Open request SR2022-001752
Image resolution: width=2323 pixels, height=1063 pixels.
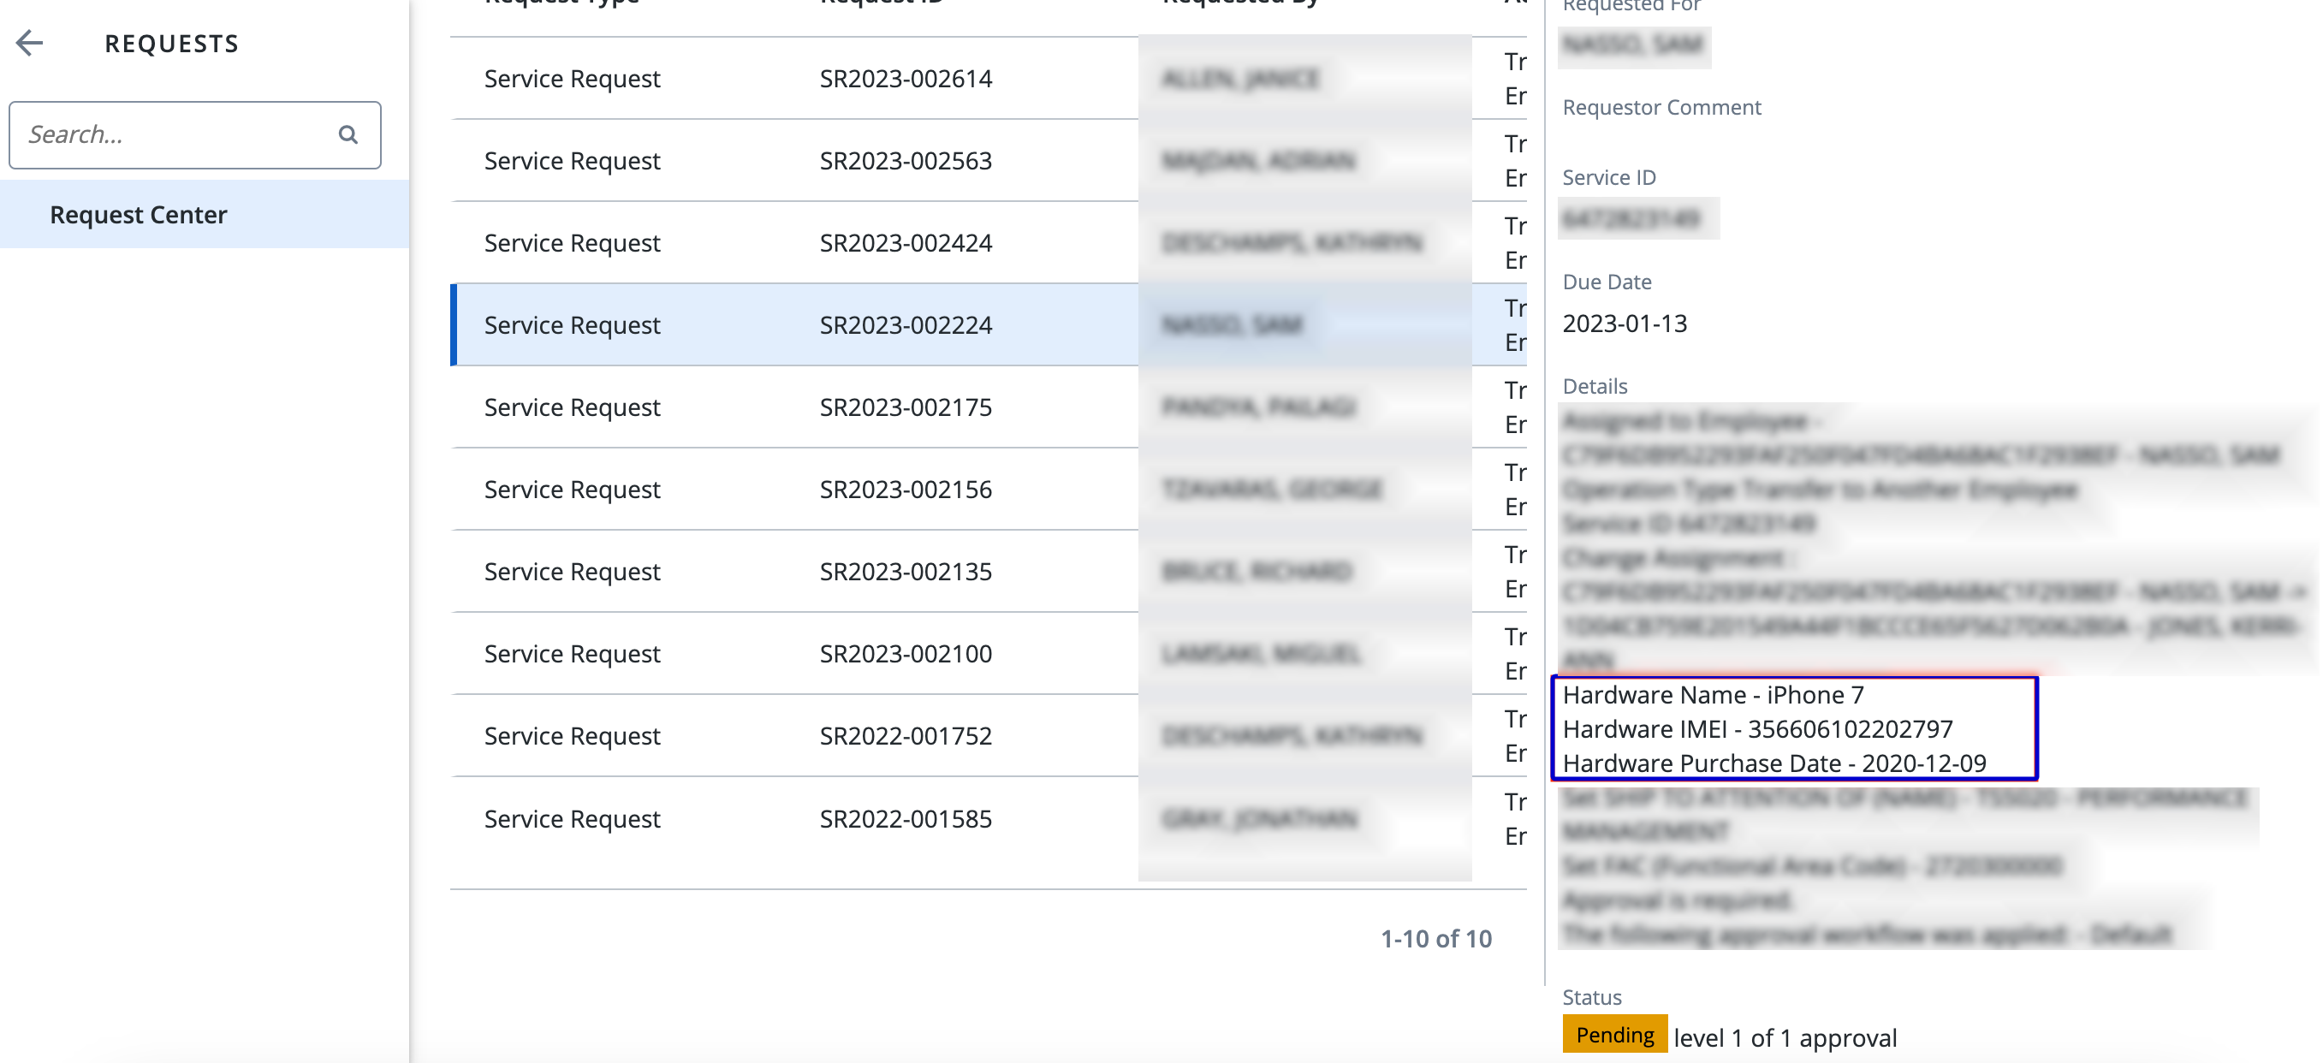pyautogui.click(x=905, y=736)
